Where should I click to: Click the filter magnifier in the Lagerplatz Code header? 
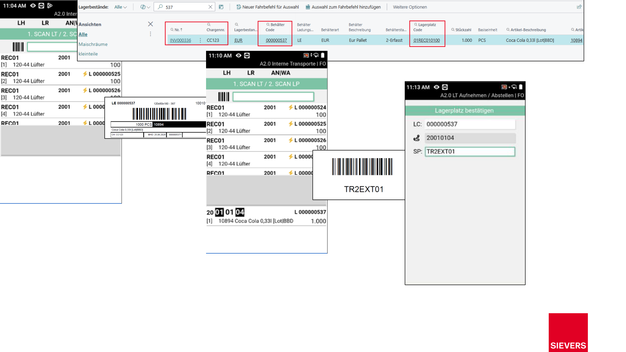pyautogui.click(x=416, y=24)
